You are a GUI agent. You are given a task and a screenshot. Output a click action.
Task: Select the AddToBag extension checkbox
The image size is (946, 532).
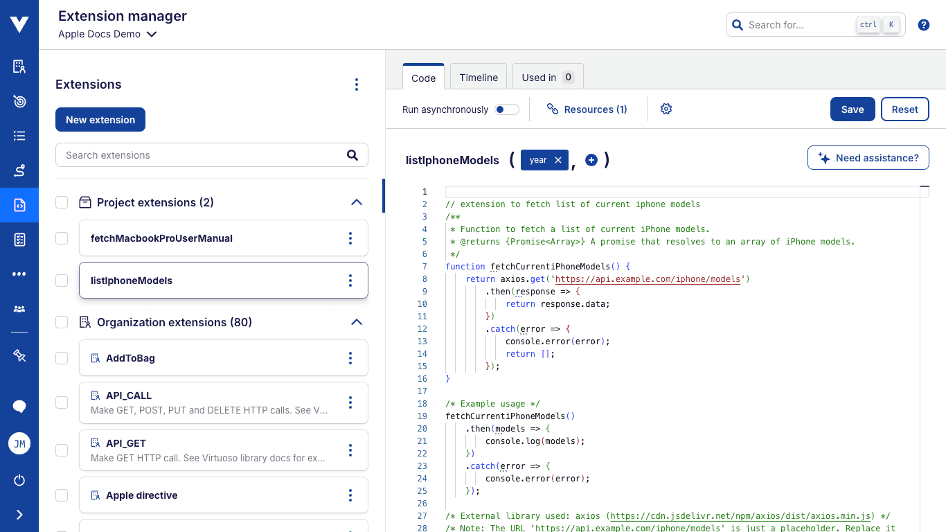(62, 358)
